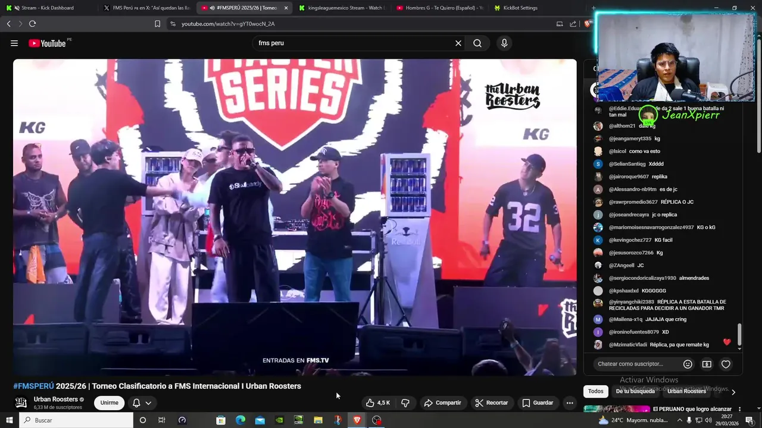Click the Super Chat purchase icon
This screenshot has height=428, width=762.
click(x=707, y=364)
